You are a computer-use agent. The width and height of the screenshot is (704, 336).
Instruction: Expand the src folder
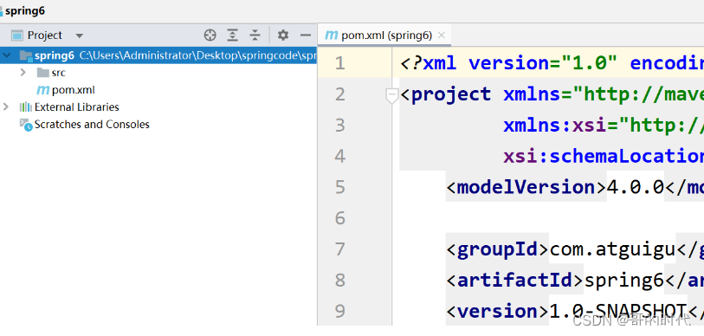[23, 73]
